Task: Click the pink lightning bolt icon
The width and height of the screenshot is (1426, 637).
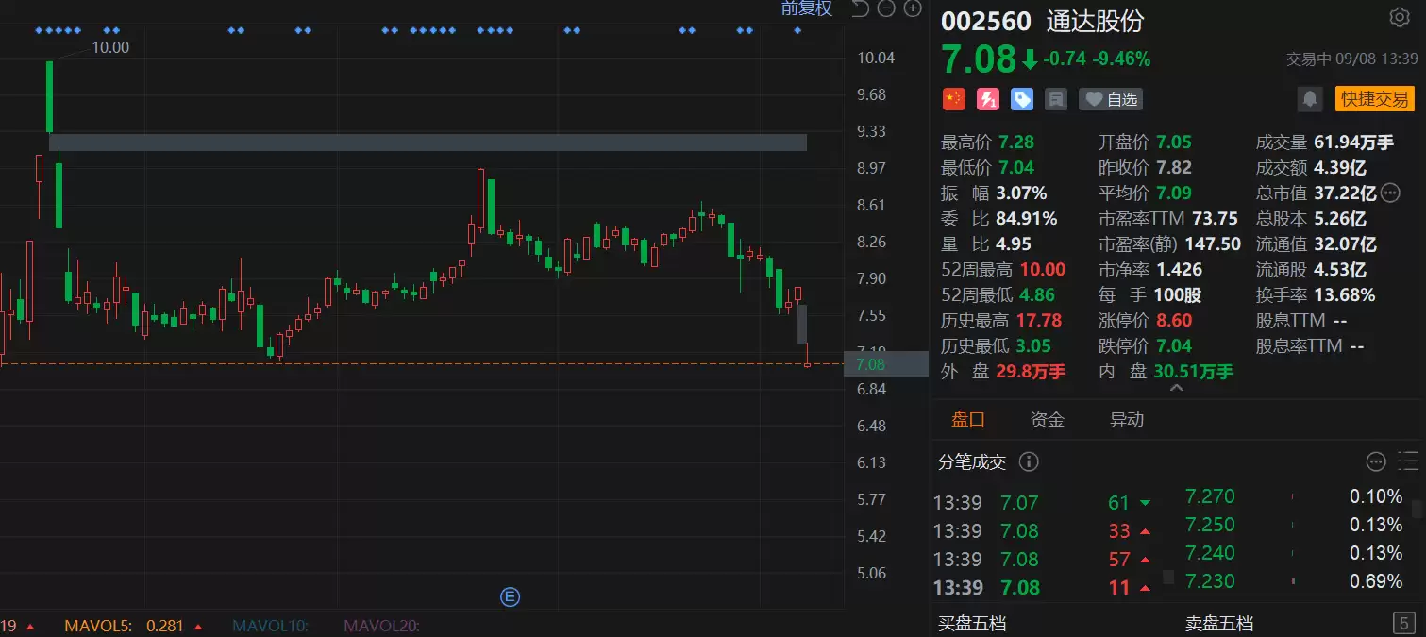Action: click(988, 98)
